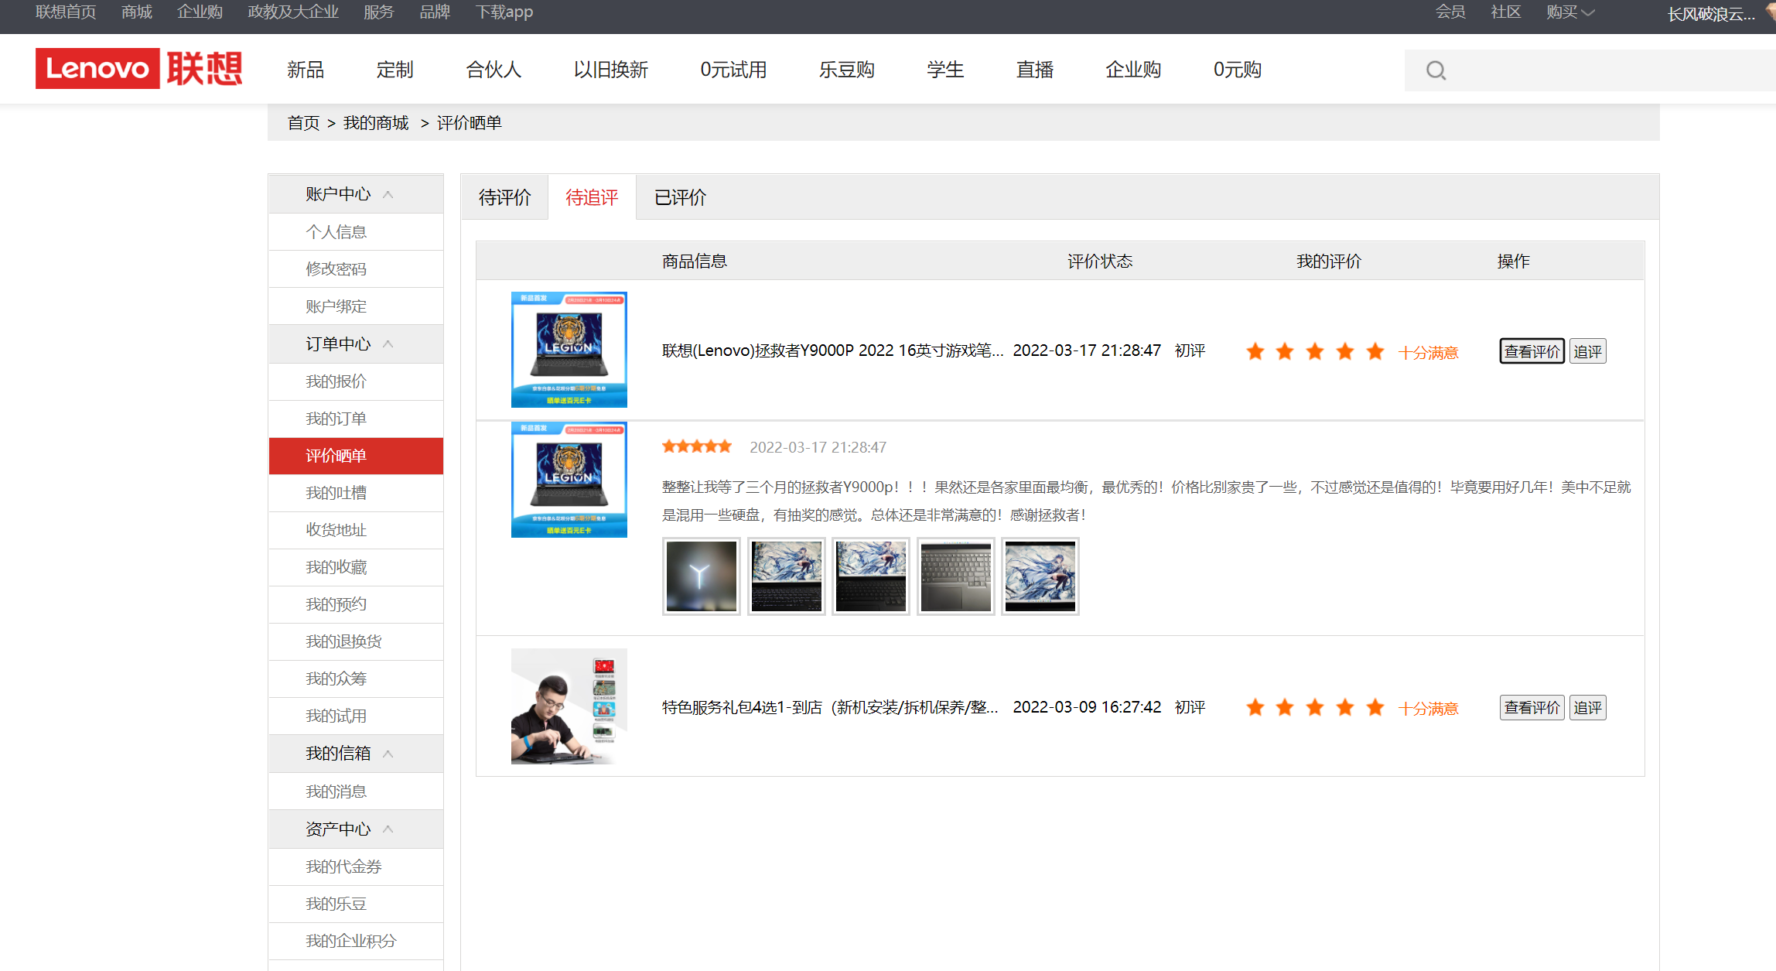Click the search magnifier icon

pyautogui.click(x=1436, y=70)
